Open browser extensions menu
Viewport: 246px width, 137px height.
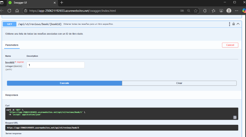pos(205,11)
